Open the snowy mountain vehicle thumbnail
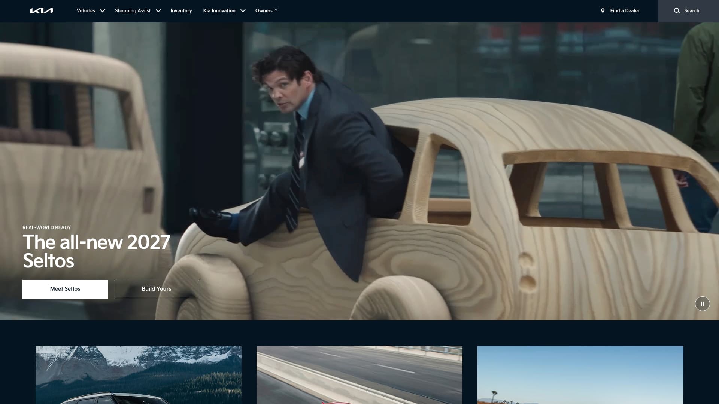The image size is (719, 404). tap(139, 375)
